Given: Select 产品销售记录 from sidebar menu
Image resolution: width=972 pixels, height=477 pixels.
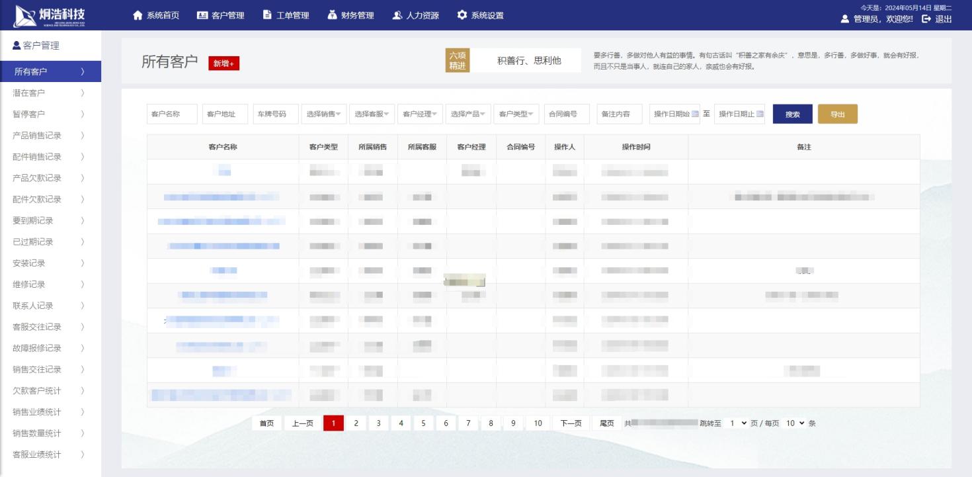Looking at the screenshot, I should coord(37,136).
